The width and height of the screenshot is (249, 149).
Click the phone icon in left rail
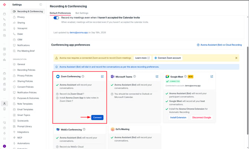(4, 19)
